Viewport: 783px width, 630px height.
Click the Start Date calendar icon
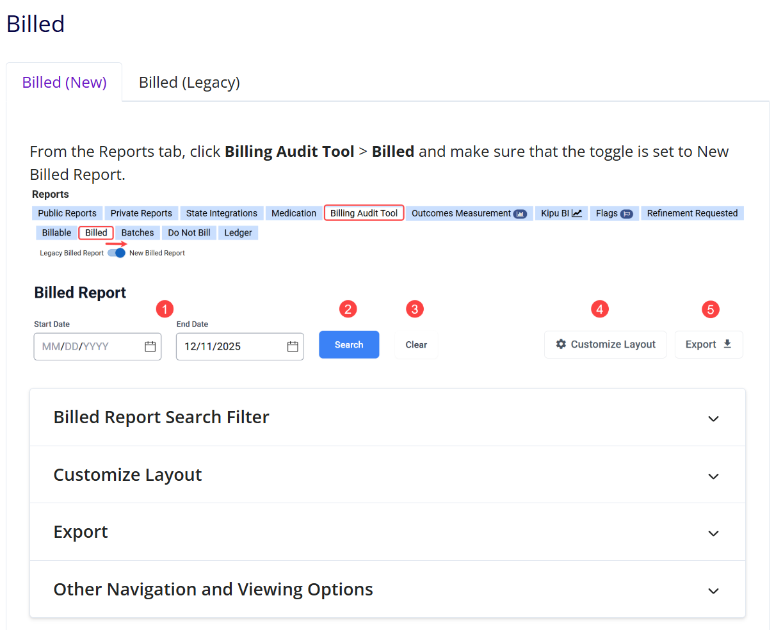tap(150, 346)
